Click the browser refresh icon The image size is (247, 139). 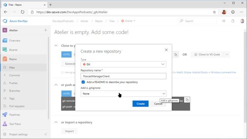(x=22, y=12)
